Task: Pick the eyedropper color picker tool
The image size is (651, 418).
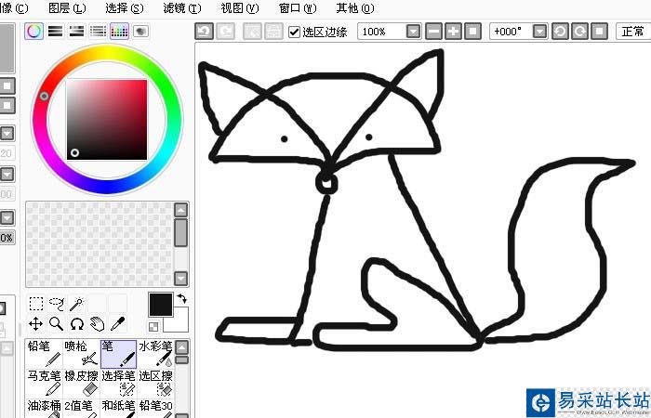Action: coord(118,323)
